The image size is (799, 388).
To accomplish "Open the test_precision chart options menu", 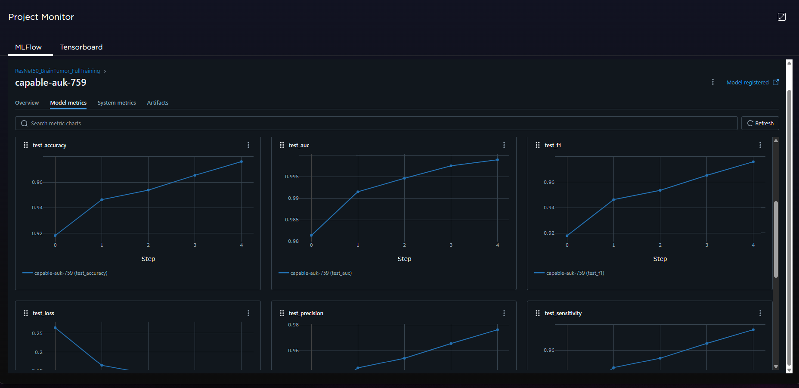I will click(x=504, y=313).
